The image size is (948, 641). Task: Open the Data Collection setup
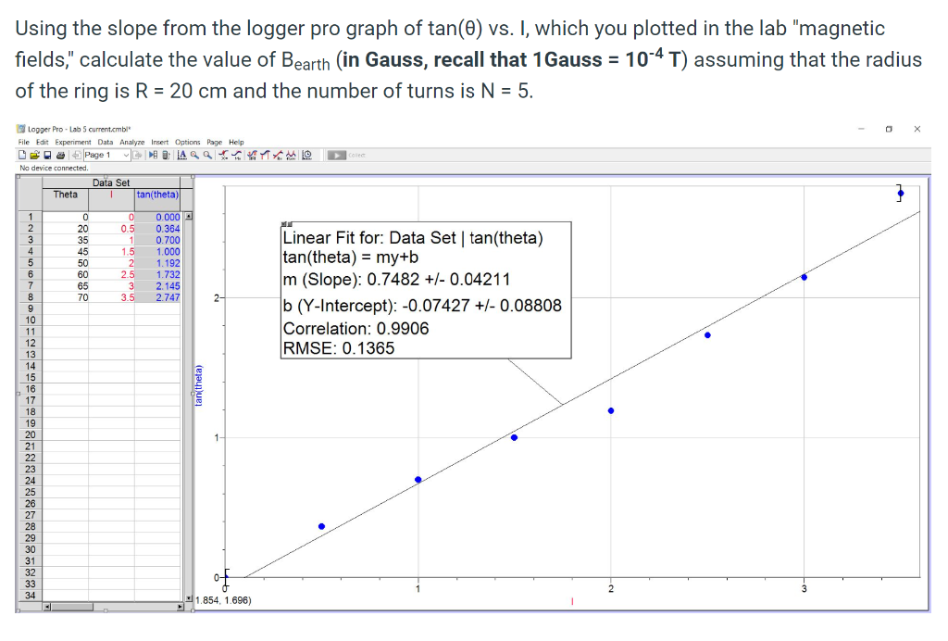(x=306, y=155)
